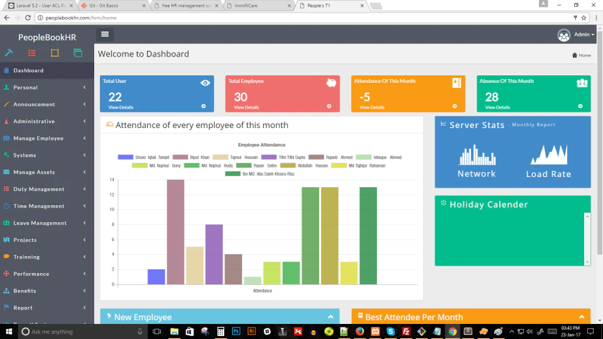This screenshot has height=339, width=603.
Task: Open Chrome in the Windows taskbar
Action: click(452, 331)
